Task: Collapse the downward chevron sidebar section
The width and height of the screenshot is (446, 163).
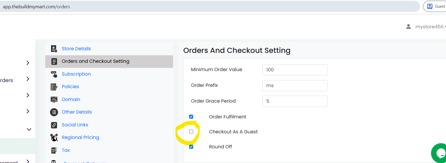Action: point(29,129)
